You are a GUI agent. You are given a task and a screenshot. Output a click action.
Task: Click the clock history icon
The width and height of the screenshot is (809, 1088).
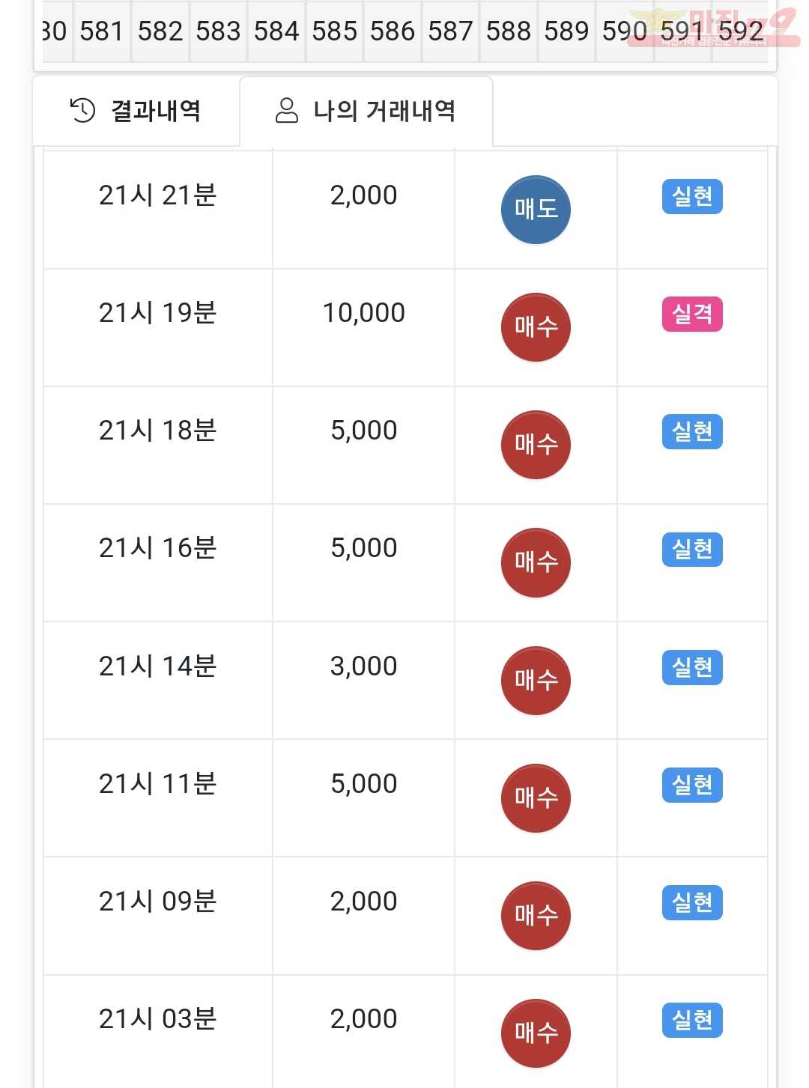pos(82,110)
